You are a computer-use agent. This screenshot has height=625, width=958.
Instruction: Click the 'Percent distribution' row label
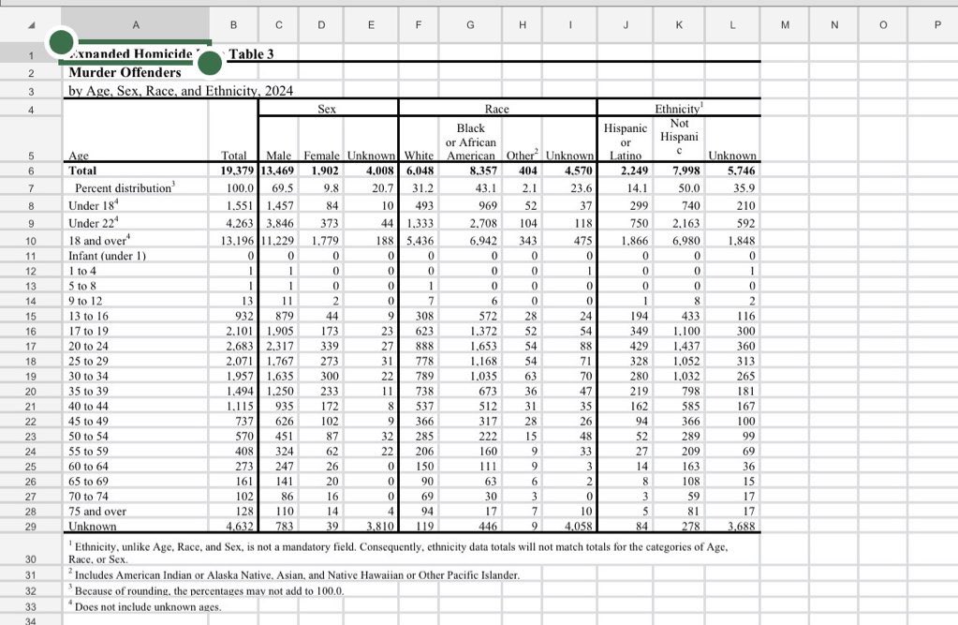(125, 187)
